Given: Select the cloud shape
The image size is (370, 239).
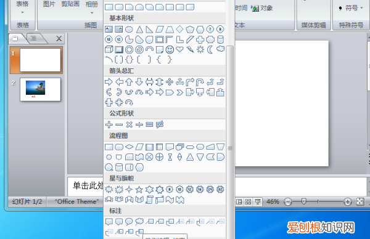Looking at the screenshot, I should (220, 49).
